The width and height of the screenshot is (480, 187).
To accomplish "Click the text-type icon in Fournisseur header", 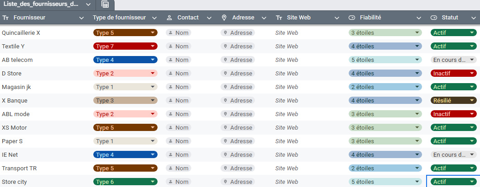I will pyautogui.click(x=5, y=18).
